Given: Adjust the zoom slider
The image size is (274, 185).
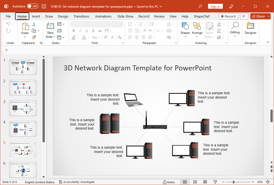Looking at the screenshot, I should [234, 182].
